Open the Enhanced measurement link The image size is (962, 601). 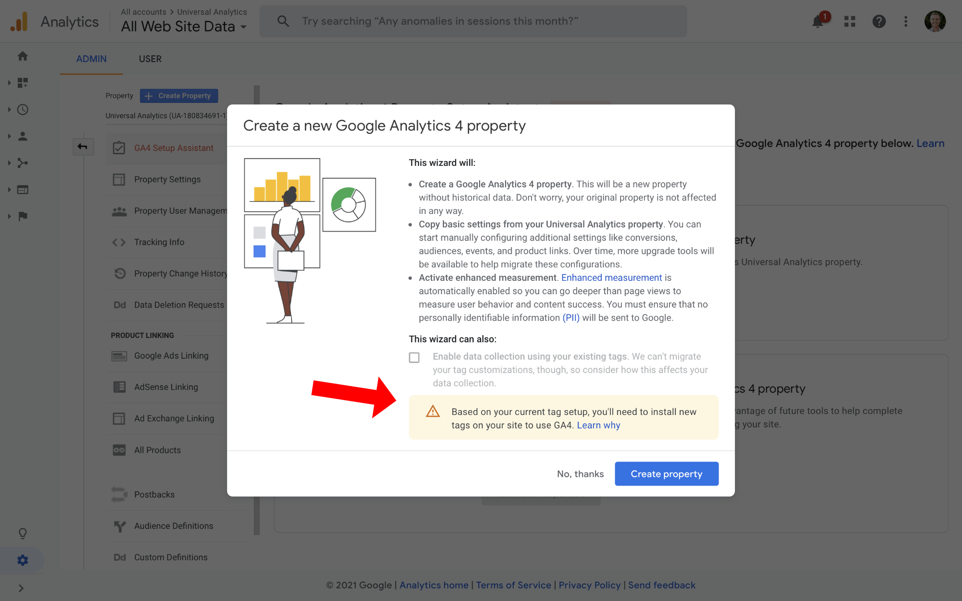point(611,277)
